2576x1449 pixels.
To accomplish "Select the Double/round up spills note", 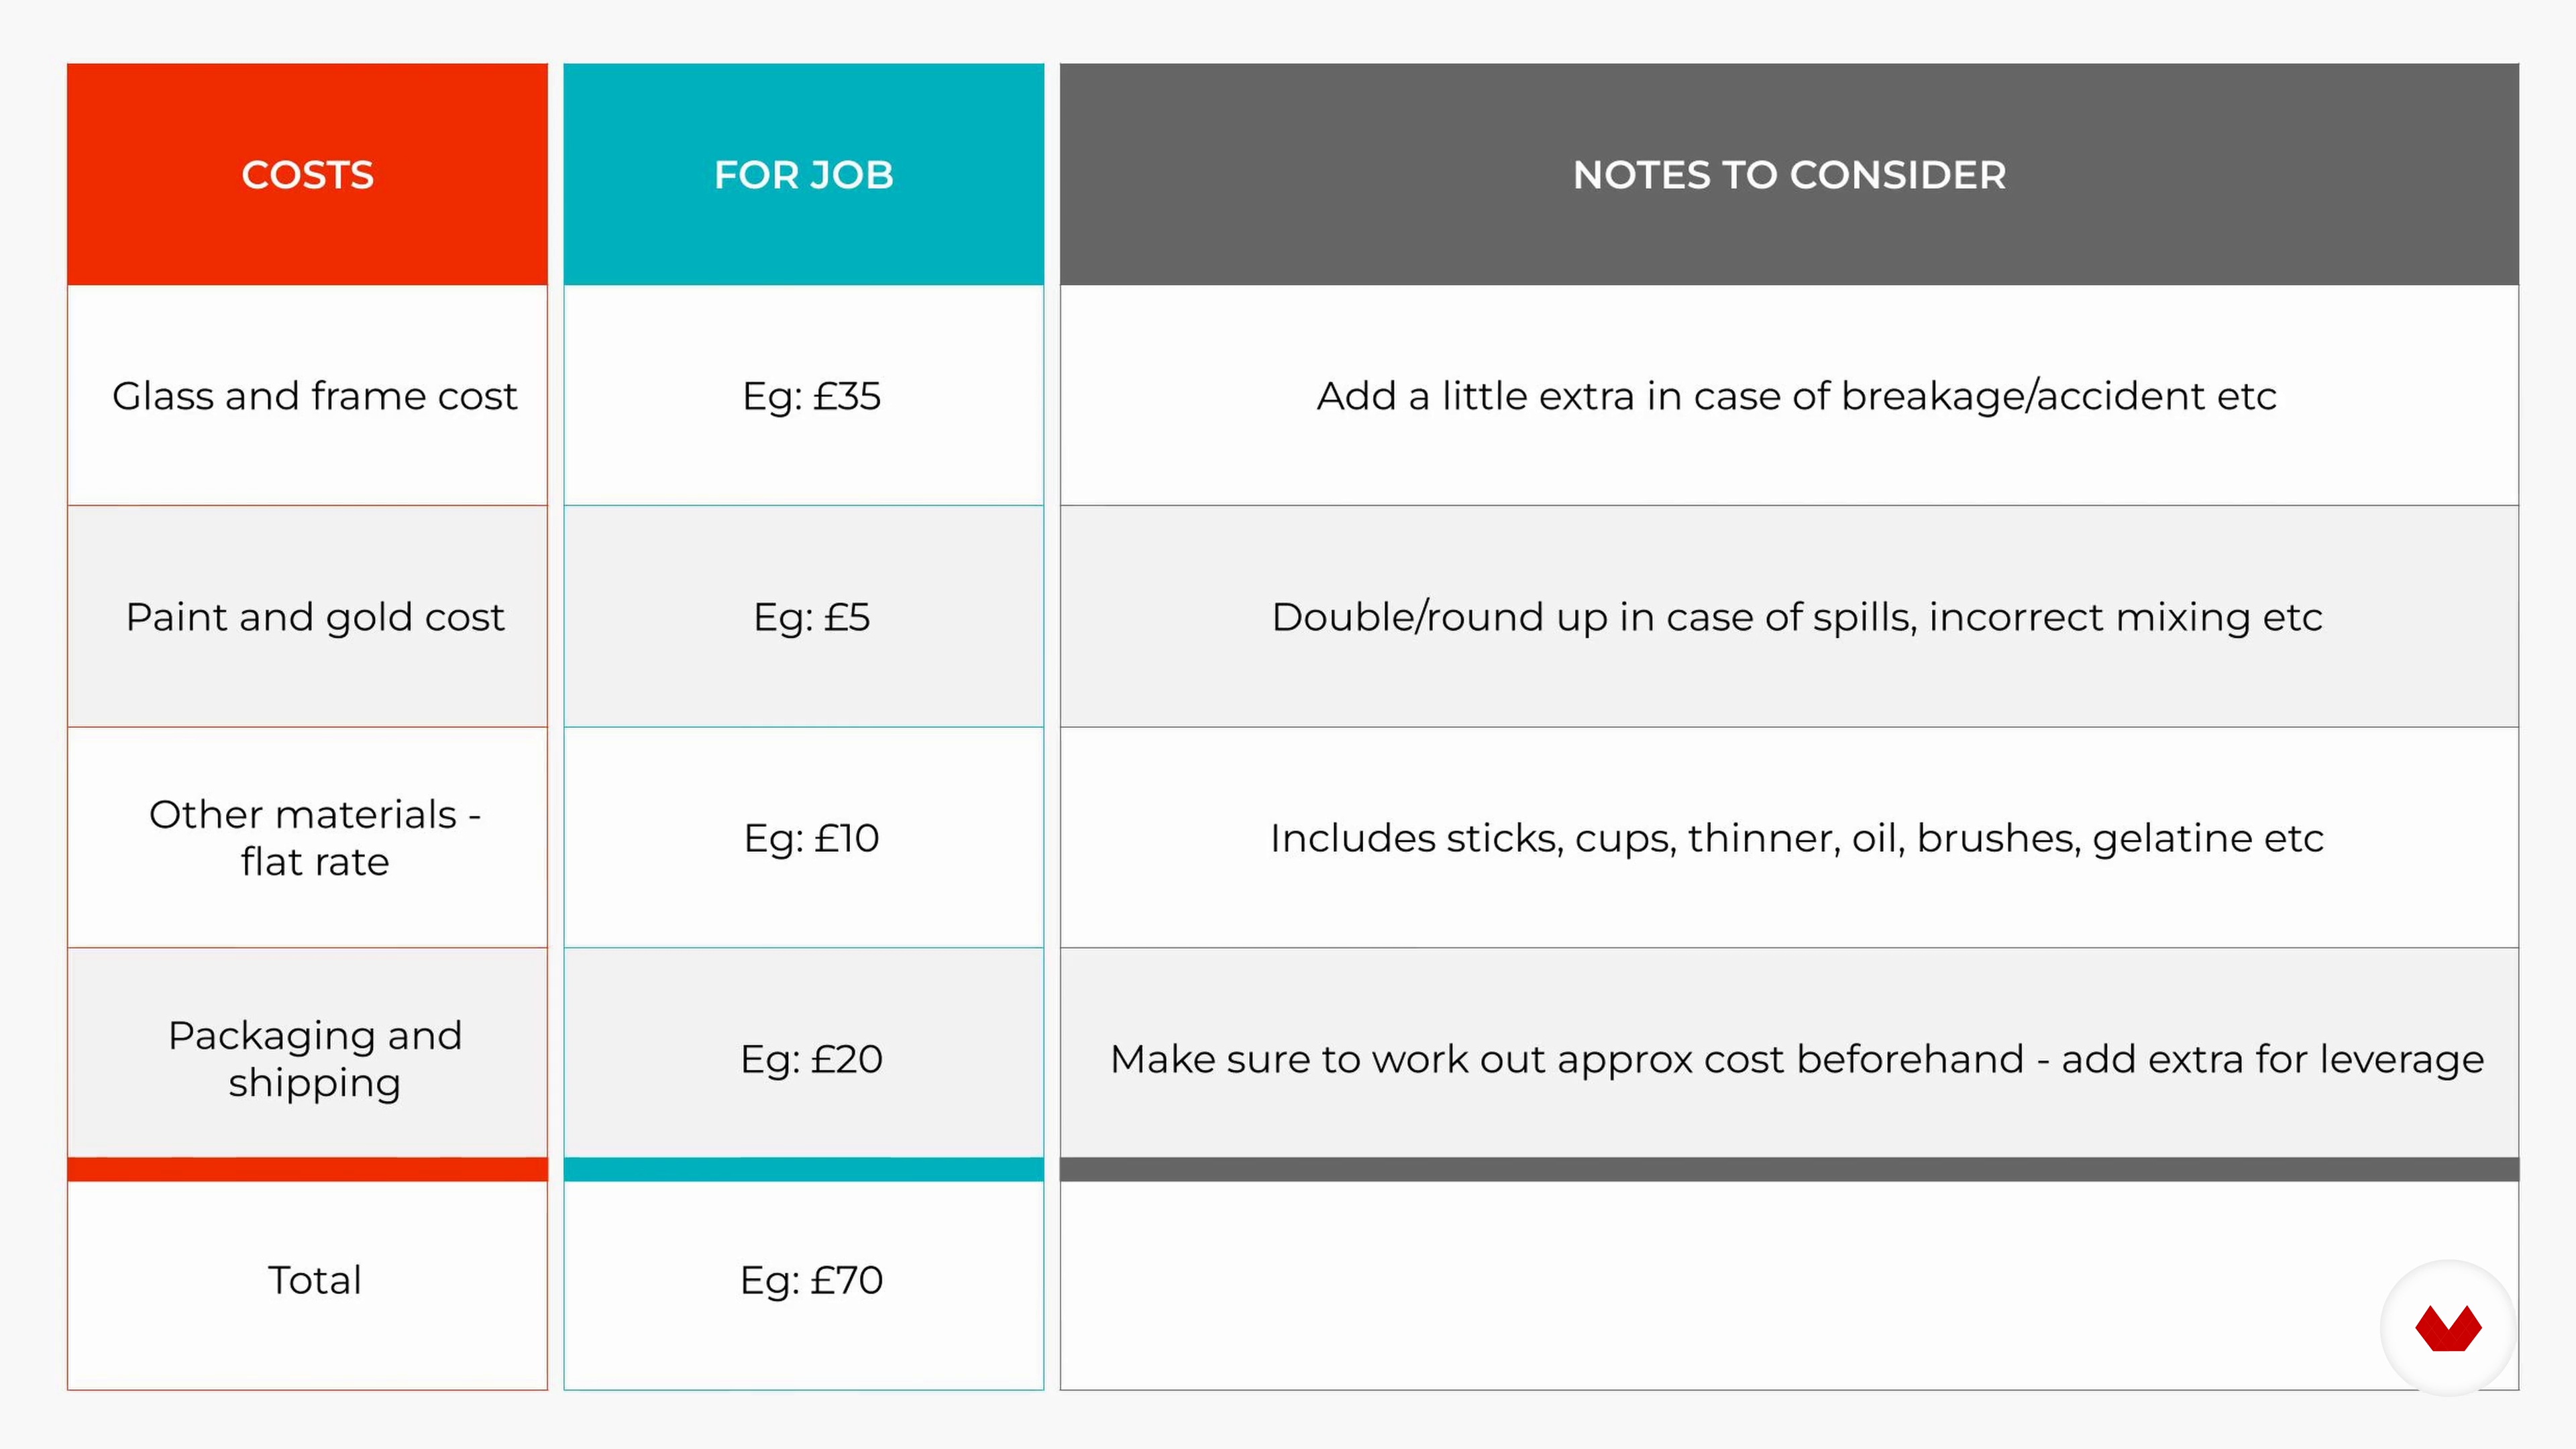I will coord(1796,617).
